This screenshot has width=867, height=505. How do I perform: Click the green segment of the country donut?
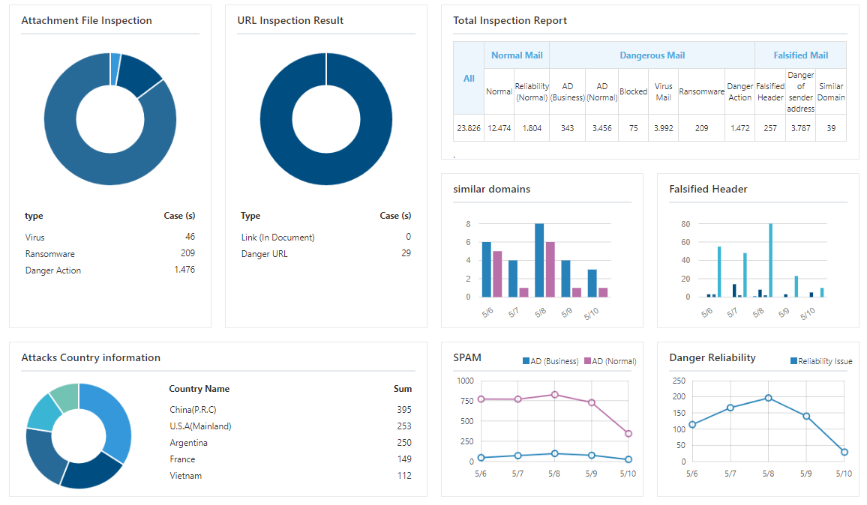pos(65,396)
